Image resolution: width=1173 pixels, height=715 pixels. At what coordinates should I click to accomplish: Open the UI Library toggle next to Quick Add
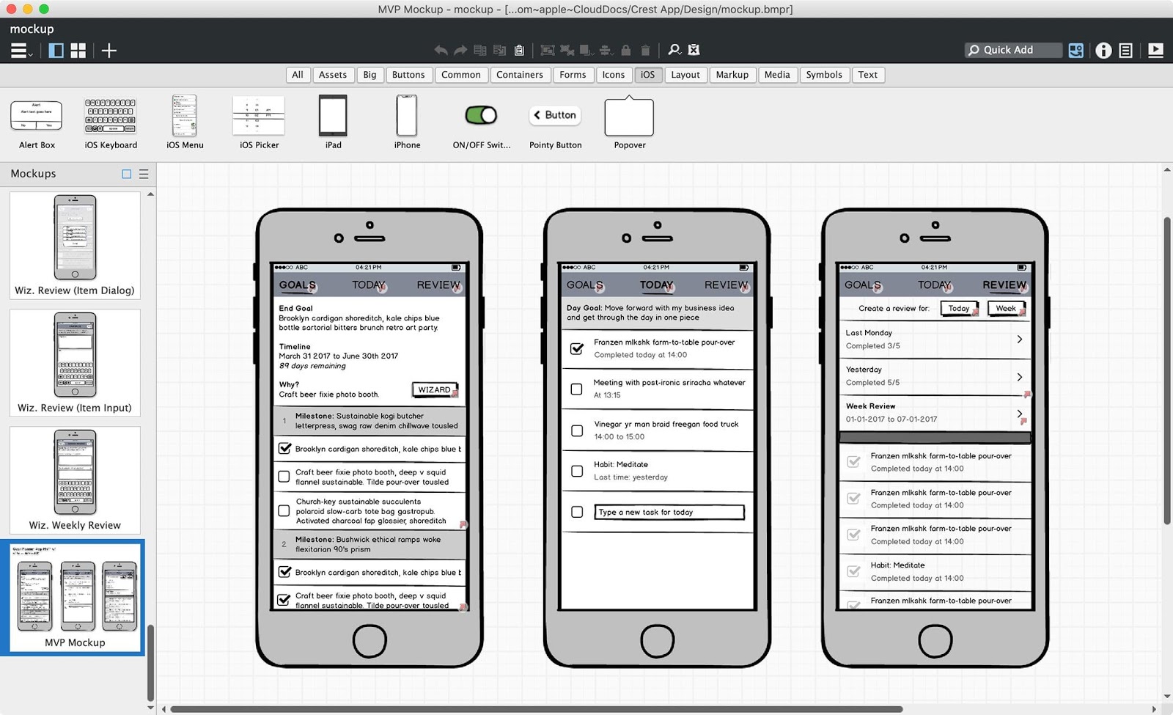1076,50
